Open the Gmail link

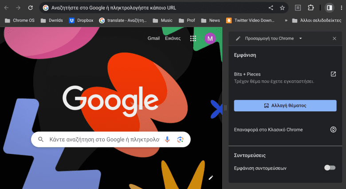[x=153, y=38]
